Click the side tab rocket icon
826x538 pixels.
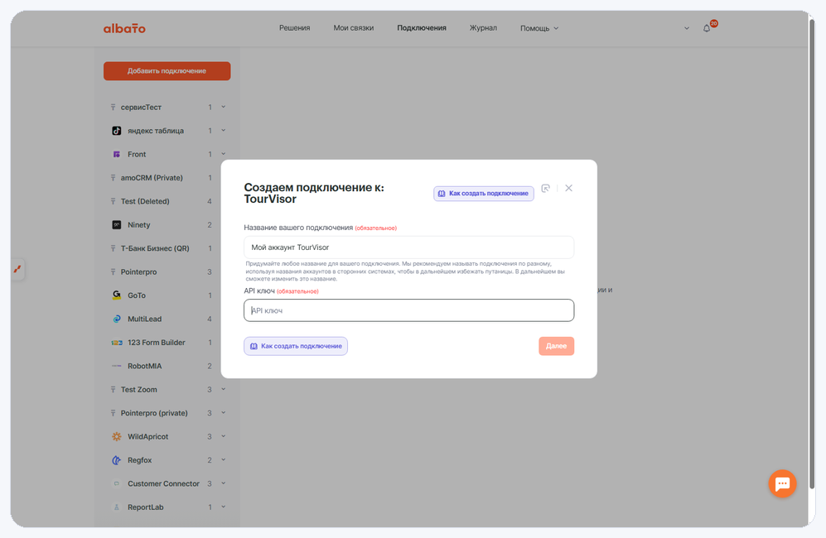(x=17, y=269)
